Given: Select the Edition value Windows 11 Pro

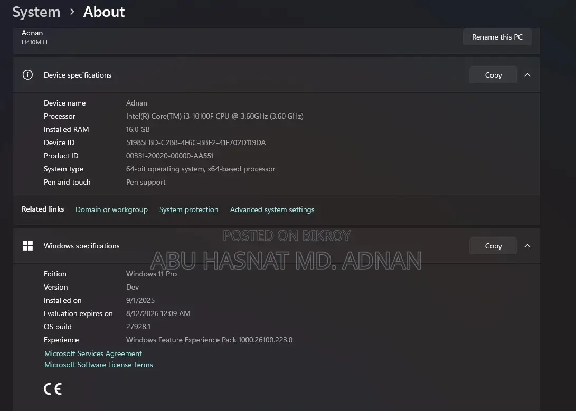Looking at the screenshot, I should pyautogui.click(x=152, y=274).
